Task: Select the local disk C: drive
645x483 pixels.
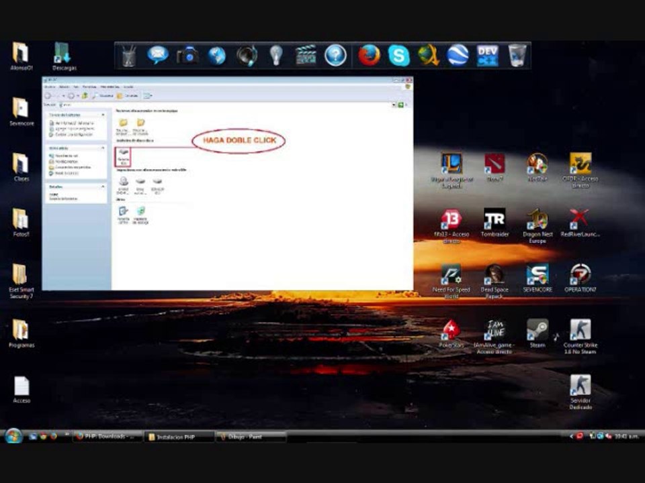Action: [123, 156]
